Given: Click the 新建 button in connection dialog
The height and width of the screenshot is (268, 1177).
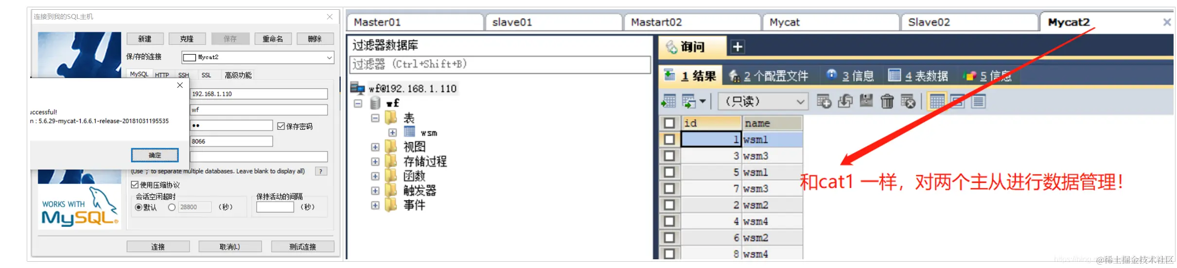Looking at the screenshot, I should [x=145, y=39].
